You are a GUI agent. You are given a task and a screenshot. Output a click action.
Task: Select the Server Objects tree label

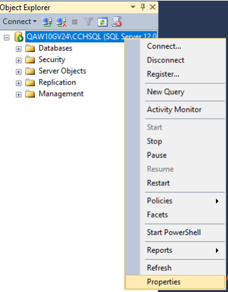pyautogui.click(x=63, y=71)
